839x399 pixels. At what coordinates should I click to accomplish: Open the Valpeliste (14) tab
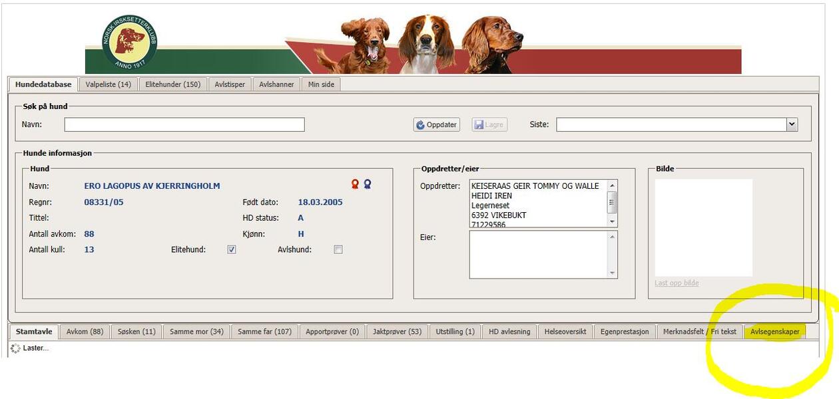coord(109,84)
